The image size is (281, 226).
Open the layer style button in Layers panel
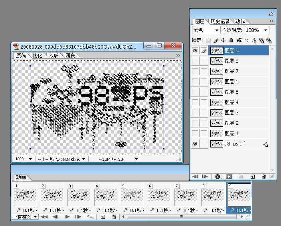tap(218, 176)
